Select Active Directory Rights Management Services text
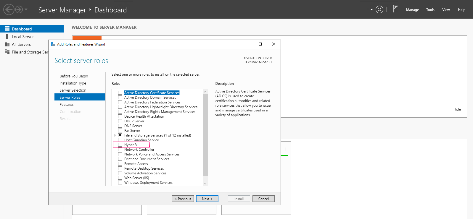473x219 pixels. pos(160,112)
